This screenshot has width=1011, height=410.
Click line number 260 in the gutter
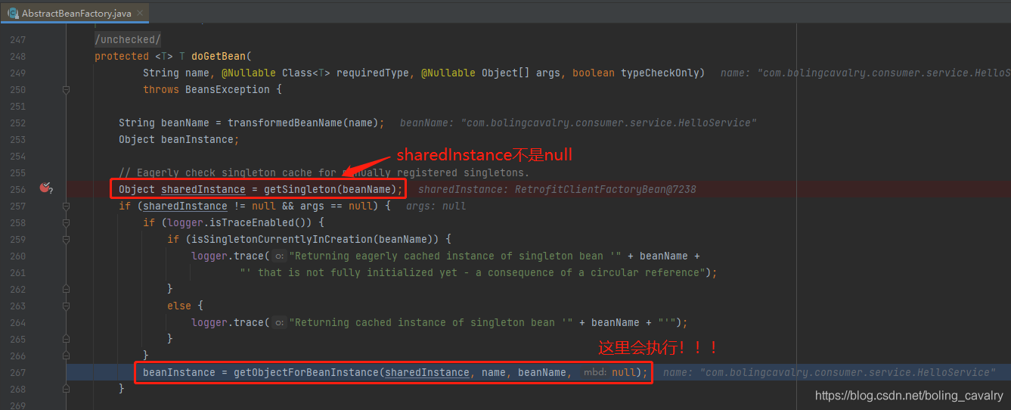[x=17, y=256]
